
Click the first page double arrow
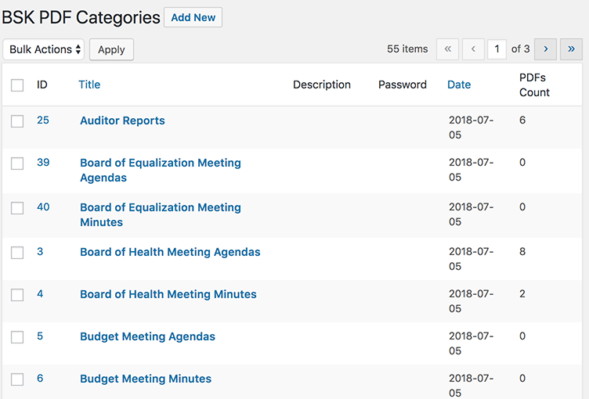[x=447, y=49]
